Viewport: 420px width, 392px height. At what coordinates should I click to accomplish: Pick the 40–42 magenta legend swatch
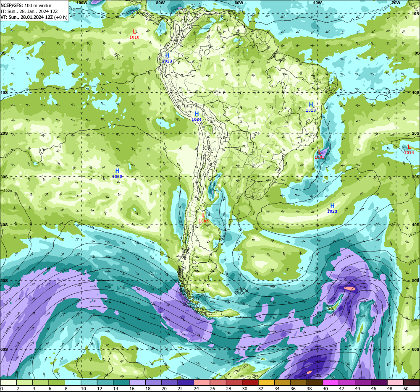pyautogui.click(x=331, y=382)
